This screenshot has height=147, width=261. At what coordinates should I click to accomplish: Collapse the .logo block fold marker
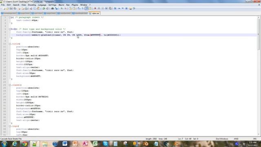click(10, 126)
